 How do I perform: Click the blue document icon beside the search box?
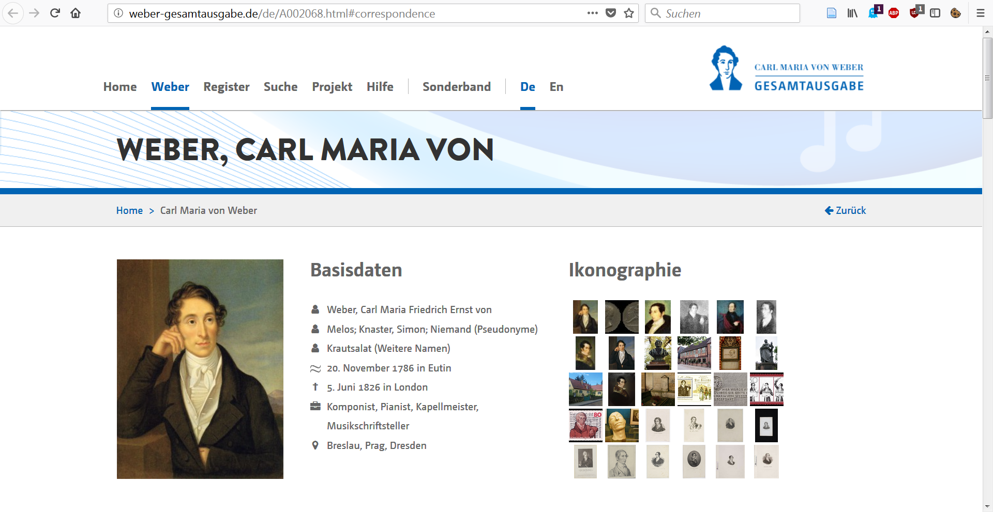(x=832, y=13)
